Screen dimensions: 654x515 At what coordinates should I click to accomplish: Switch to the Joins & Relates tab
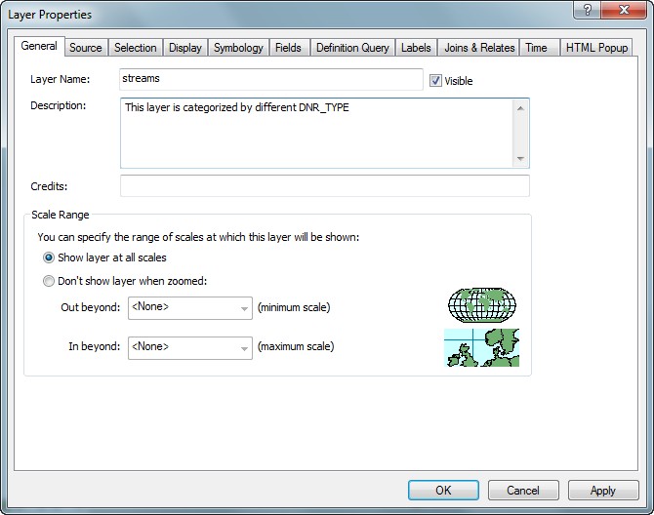pos(479,48)
